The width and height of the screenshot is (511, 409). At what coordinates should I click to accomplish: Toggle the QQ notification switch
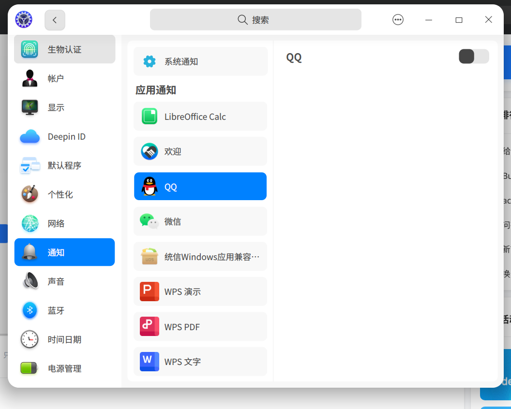coord(474,57)
